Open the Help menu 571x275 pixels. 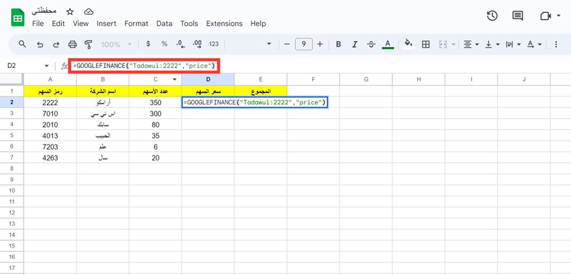pos(258,23)
